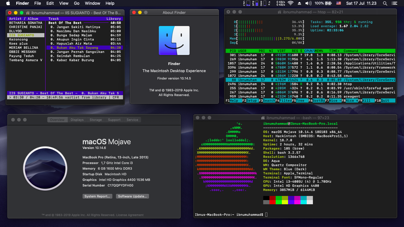
Task: Open Spotlight search from the menu bar
Action: coord(385,4)
